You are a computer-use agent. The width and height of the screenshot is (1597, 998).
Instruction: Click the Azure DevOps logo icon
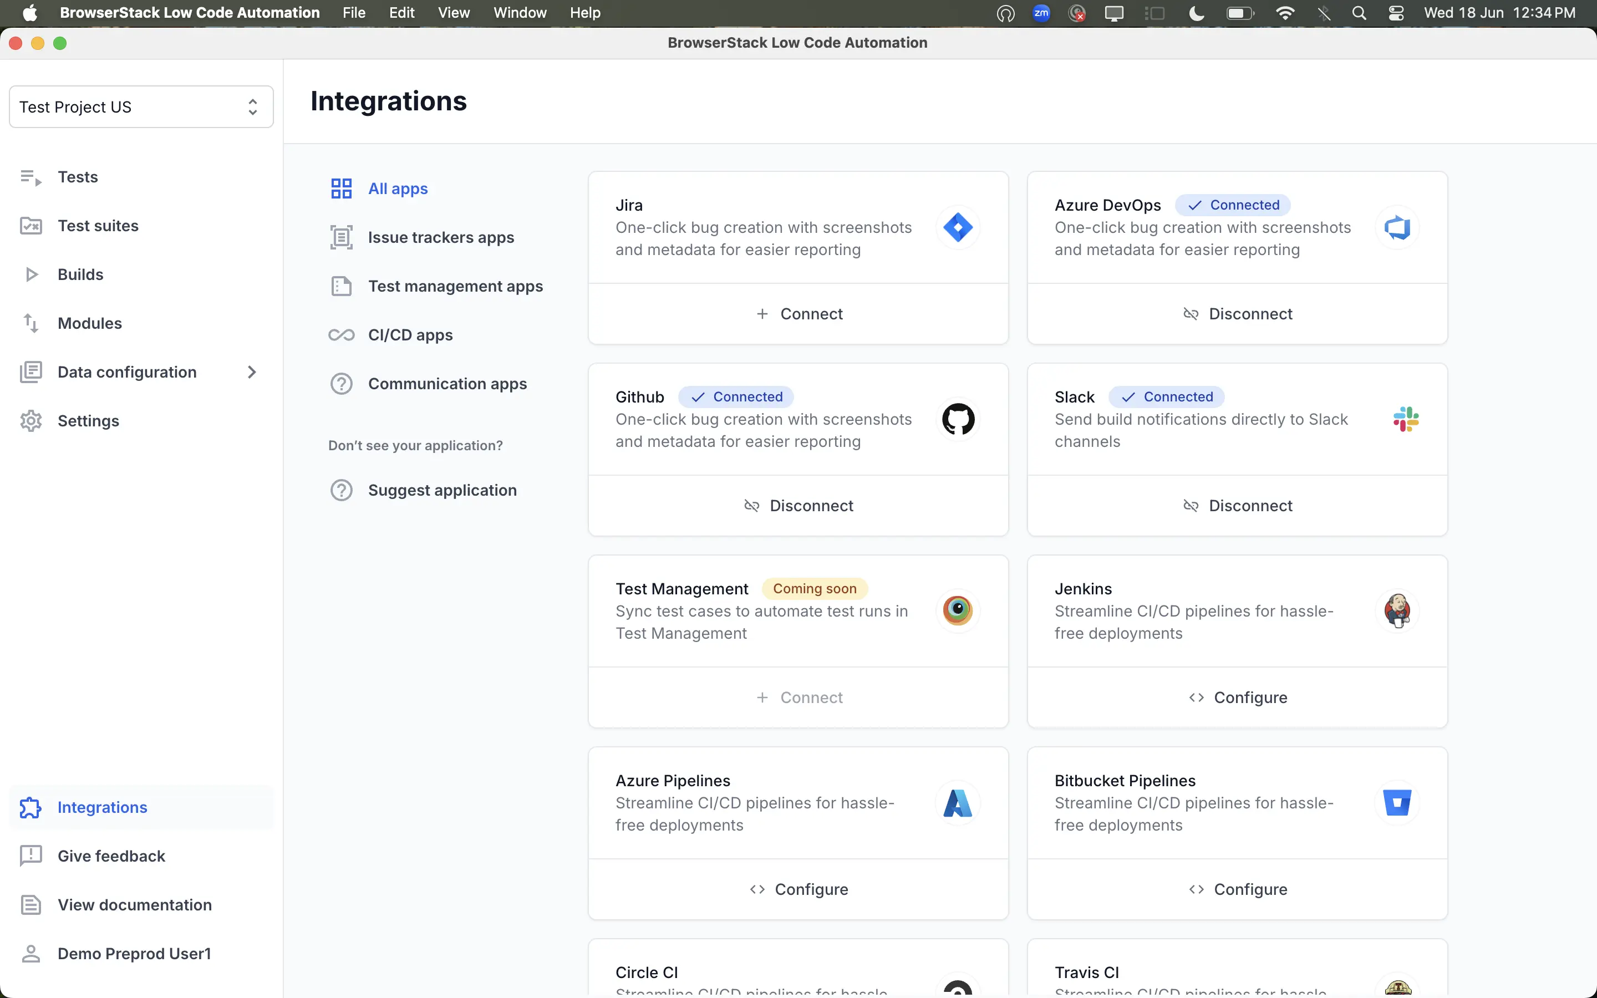click(x=1397, y=228)
